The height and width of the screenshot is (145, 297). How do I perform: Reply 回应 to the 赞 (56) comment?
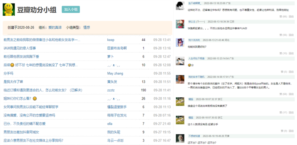coord(291,35)
